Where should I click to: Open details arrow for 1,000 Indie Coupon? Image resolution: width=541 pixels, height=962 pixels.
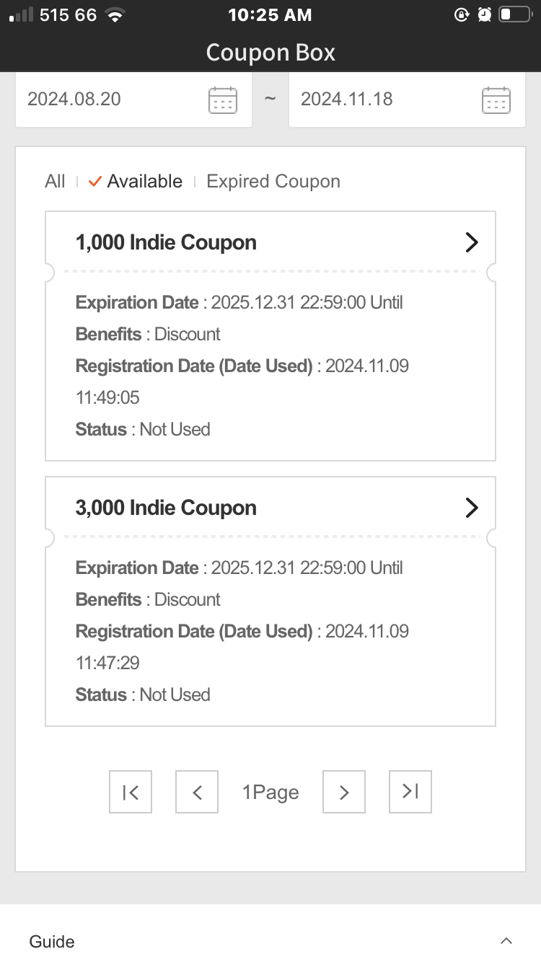(x=472, y=242)
